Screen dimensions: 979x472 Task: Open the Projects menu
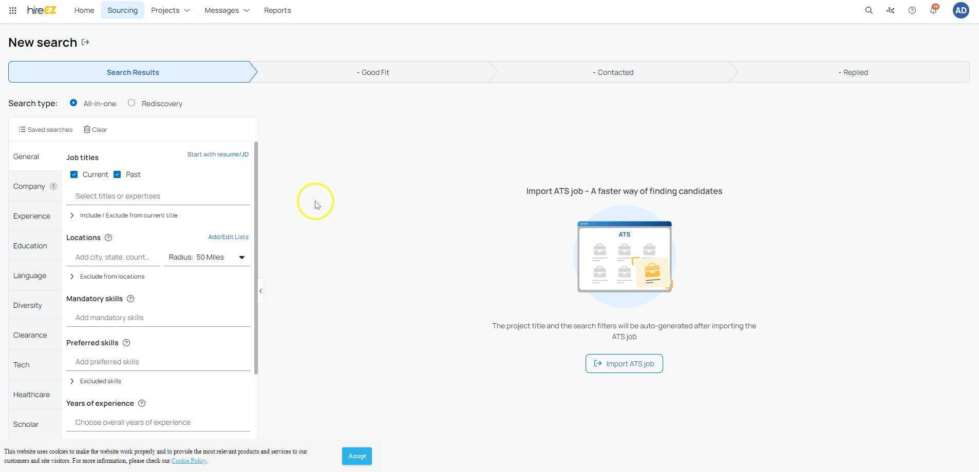(170, 10)
